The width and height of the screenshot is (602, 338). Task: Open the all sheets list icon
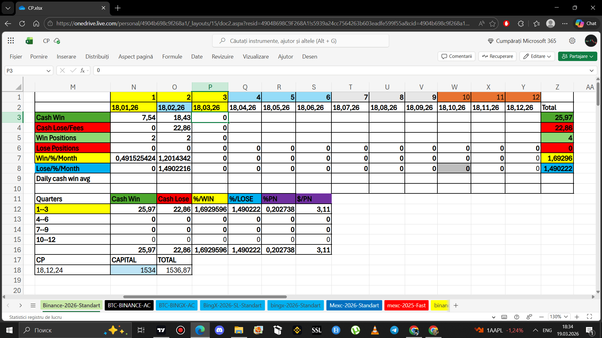click(x=33, y=305)
